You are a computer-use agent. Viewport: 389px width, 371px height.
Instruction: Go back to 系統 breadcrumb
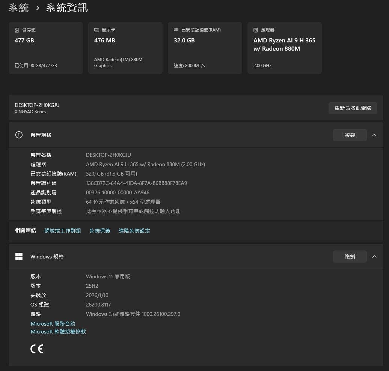[18, 8]
